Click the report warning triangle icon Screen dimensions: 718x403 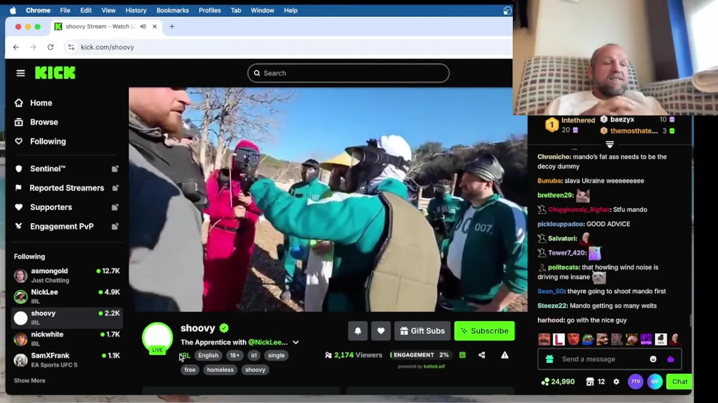(x=505, y=355)
